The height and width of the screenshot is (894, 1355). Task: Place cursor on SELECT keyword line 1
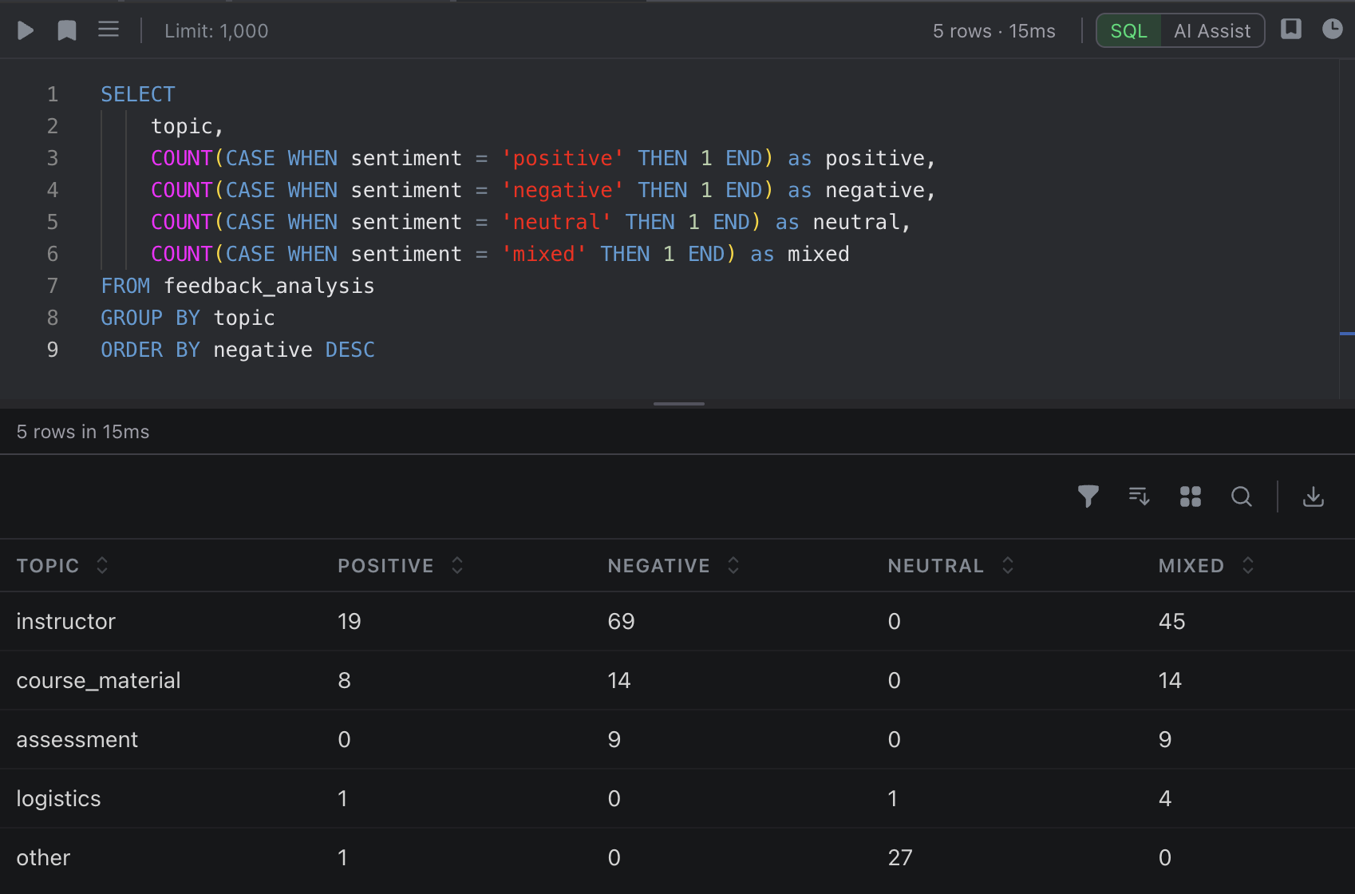tap(137, 94)
